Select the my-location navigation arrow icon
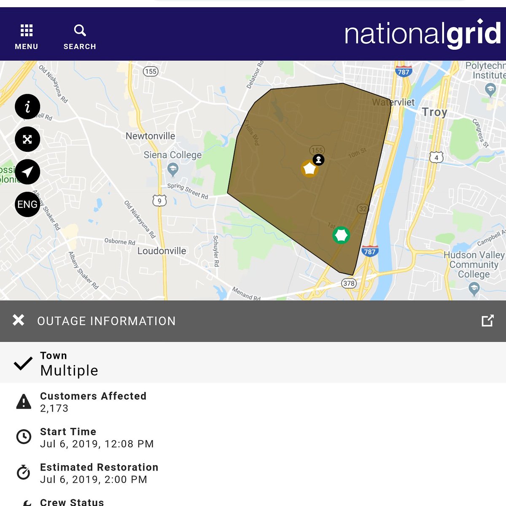 point(27,172)
